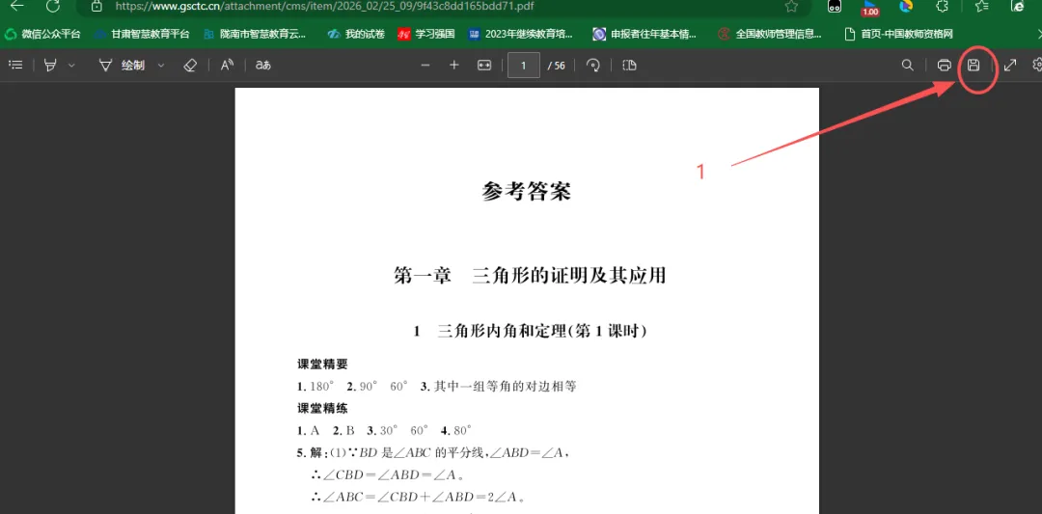
Task: Zoom in with the plus button
Action: (x=454, y=65)
